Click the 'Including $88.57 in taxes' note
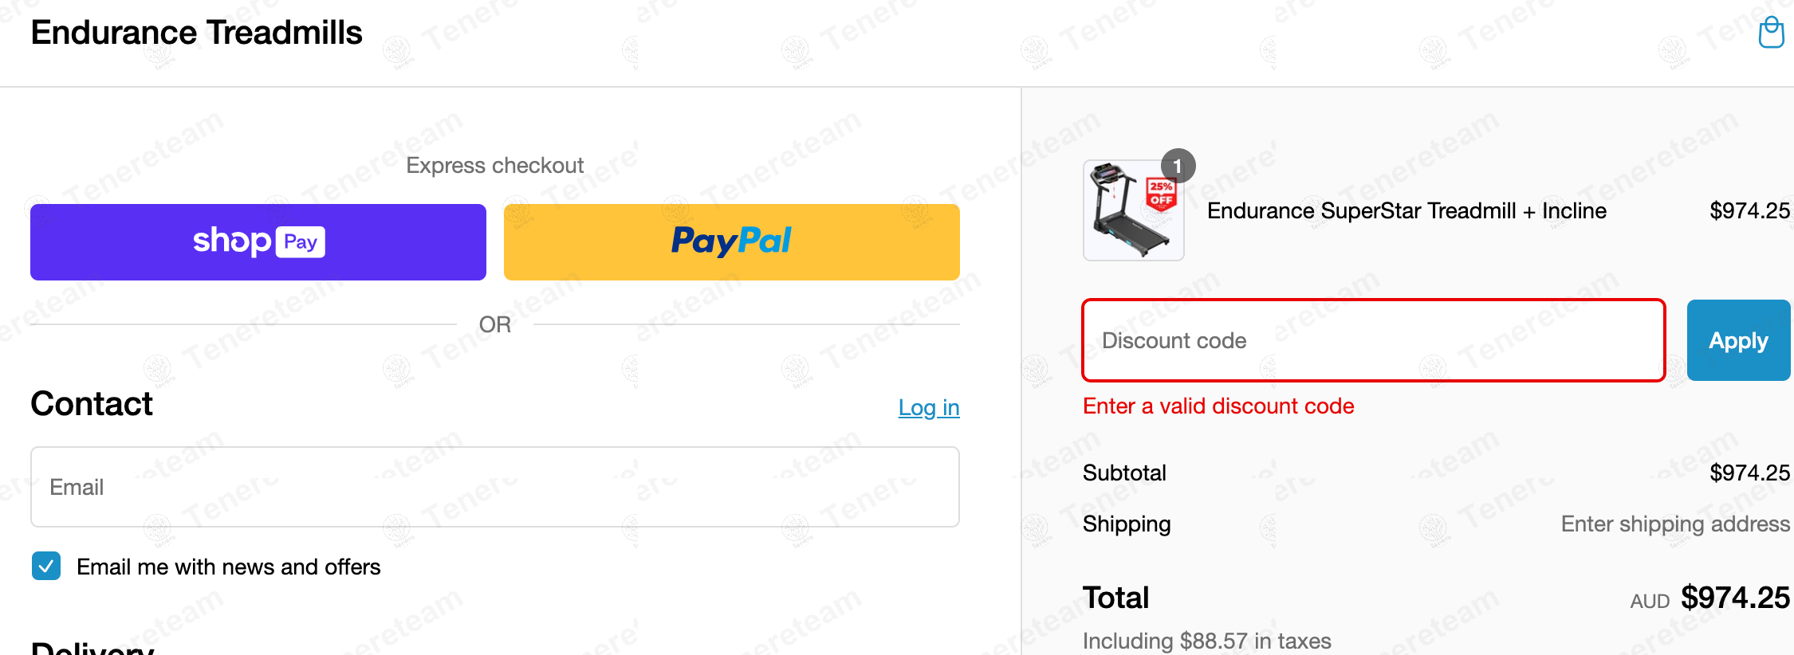This screenshot has height=655, width=1794. click(1206, 641)
